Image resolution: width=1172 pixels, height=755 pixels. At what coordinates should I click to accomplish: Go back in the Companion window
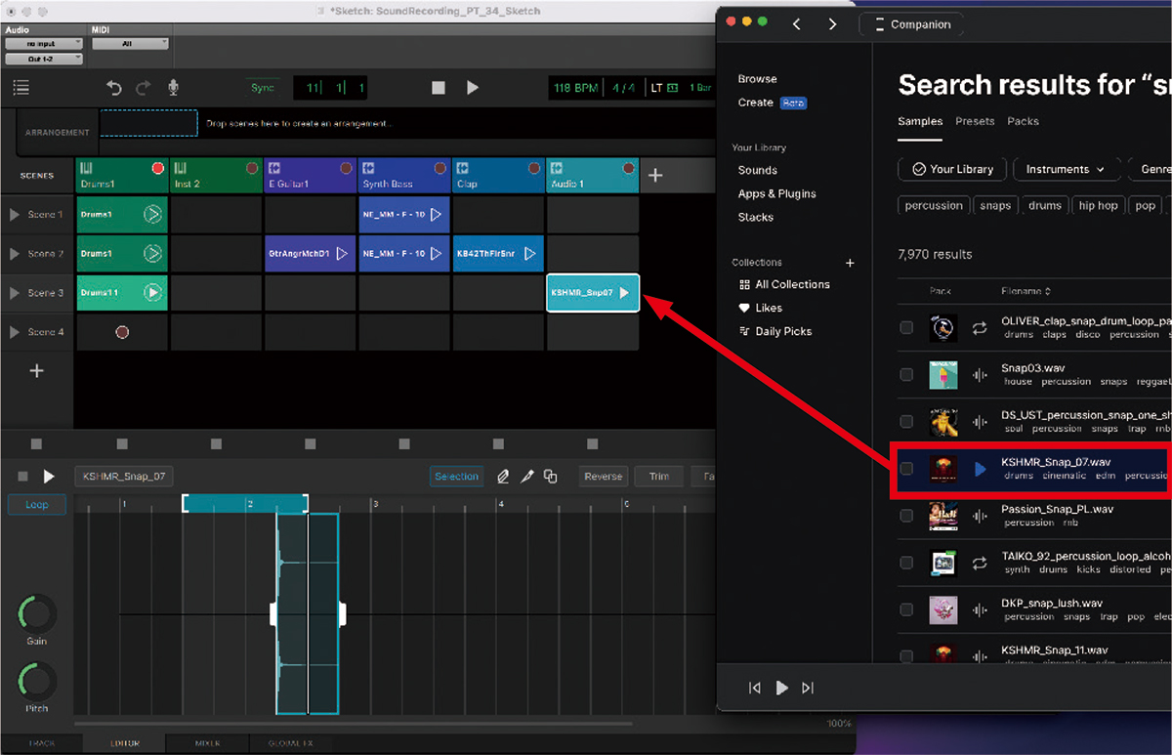[x=797, y=23]
